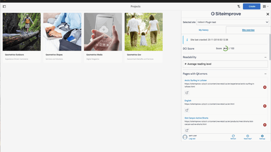This screenshot has width=271, height=152.
Task: Open the Arctic Surfing in Lofoten link
Action: [x=195, y=80]
